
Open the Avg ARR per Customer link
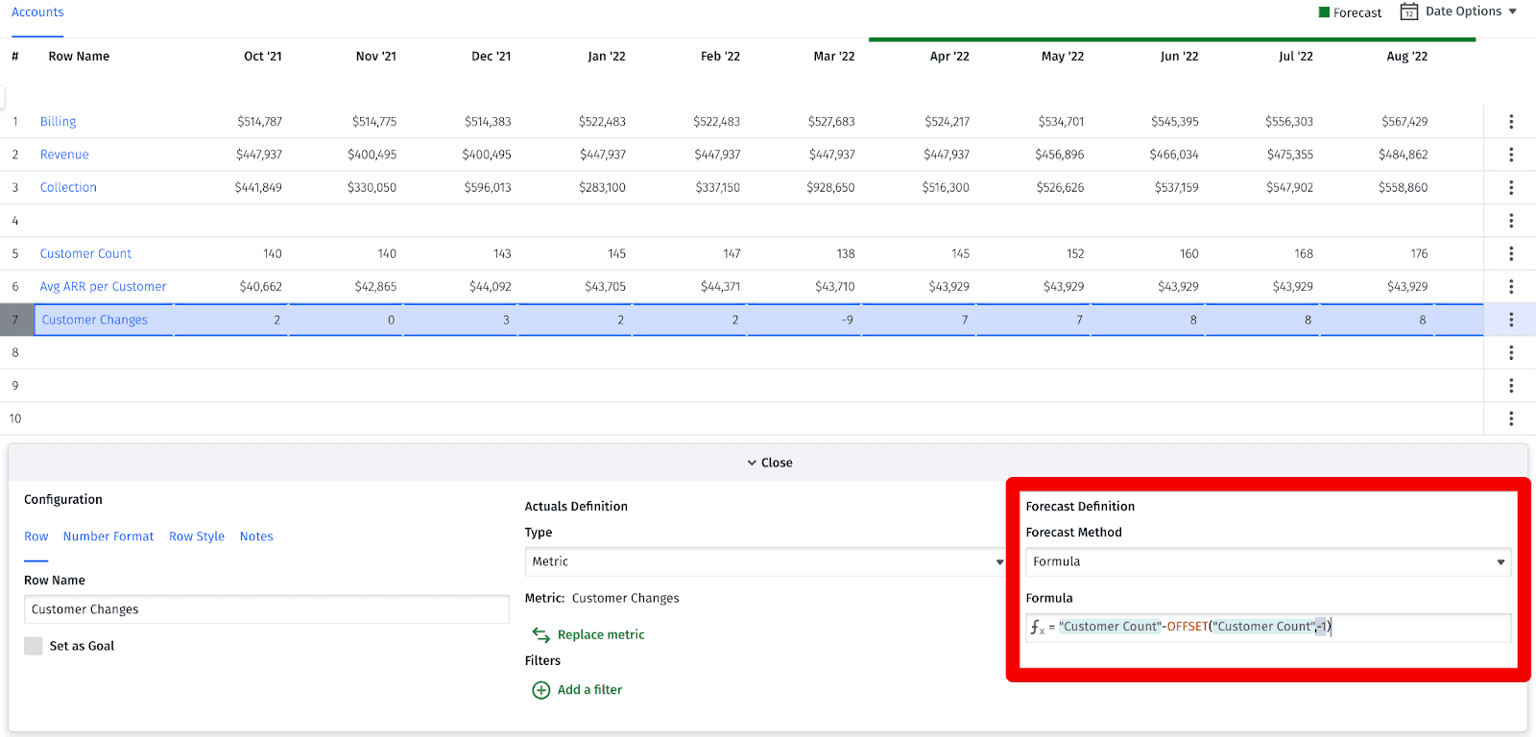pyautogui.click(x=103, y=286)
